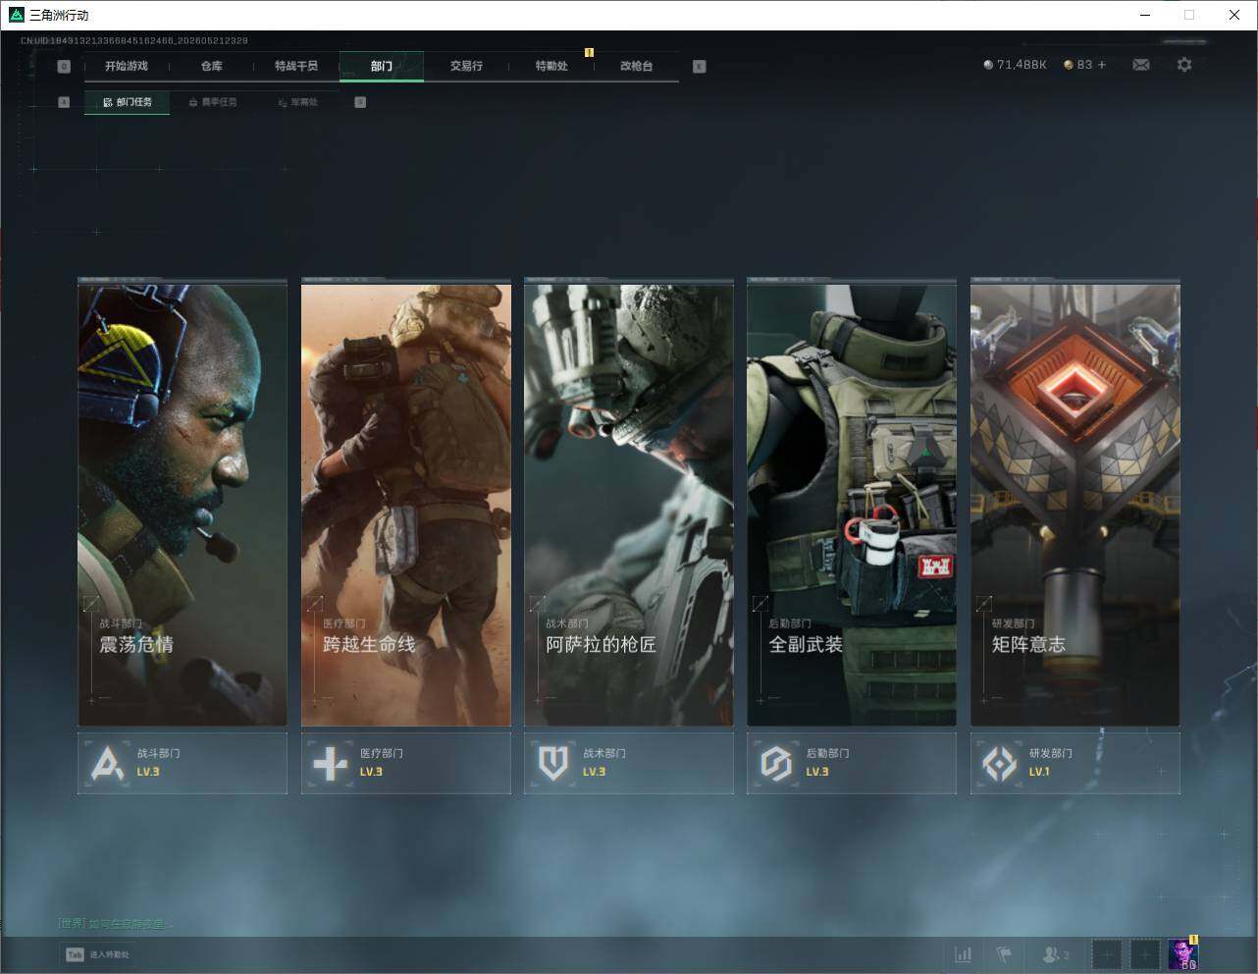
Task: Open the 矩阵意志 R&D department card
Action: tap(1075, 505)
